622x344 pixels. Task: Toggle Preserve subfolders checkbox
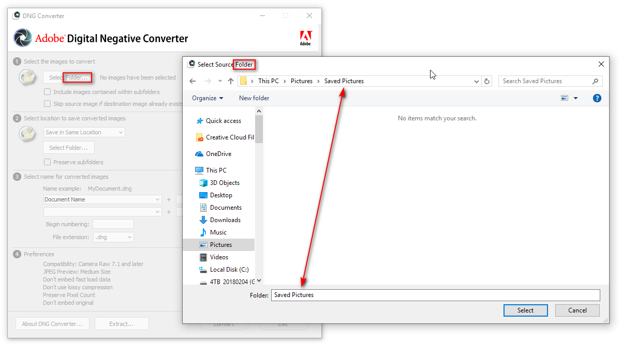(48, 162)
